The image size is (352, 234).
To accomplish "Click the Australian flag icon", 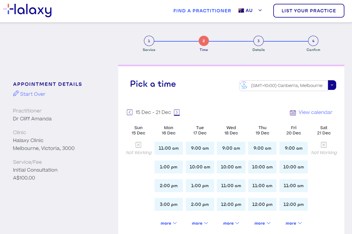I will pyautogui.click(x=241, y=10).
